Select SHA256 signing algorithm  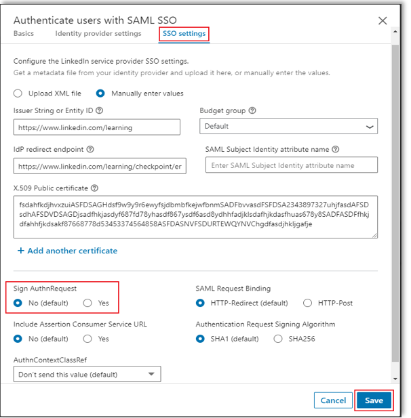[x=278, y=339]
